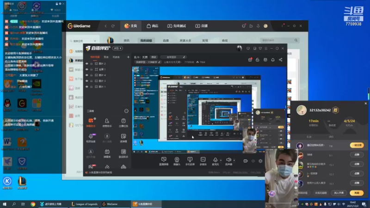The width and height of the screenshot is (370, 208).
Task: Open the 弹幕秀 tool icon
Action: pos(107,153)
